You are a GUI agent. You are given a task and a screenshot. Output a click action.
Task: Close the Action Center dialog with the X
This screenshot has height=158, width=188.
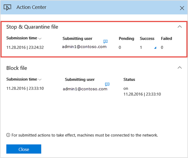click(182, 8)
